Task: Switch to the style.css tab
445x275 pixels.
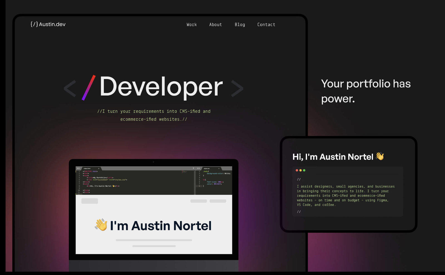Action: [x=207, y=169]
